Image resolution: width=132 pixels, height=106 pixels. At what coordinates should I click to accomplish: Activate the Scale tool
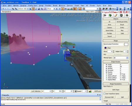(39, 9)
